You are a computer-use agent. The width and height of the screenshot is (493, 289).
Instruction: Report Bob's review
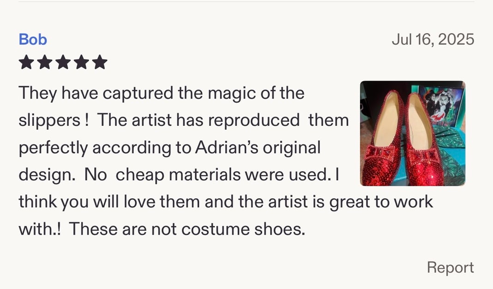[x=450, y=267]
